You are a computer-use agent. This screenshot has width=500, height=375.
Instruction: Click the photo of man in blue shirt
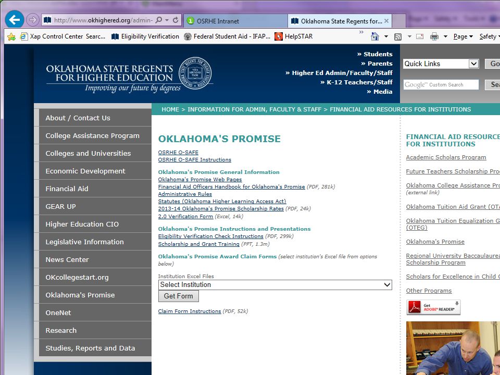(x=453, y=348)
